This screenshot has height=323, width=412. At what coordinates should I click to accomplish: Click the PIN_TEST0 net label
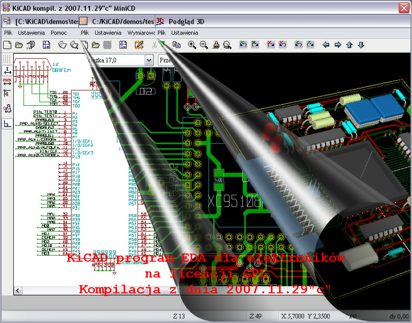[45, 112]
